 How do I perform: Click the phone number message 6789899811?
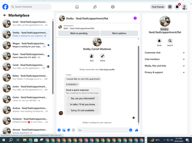(72, 84)
